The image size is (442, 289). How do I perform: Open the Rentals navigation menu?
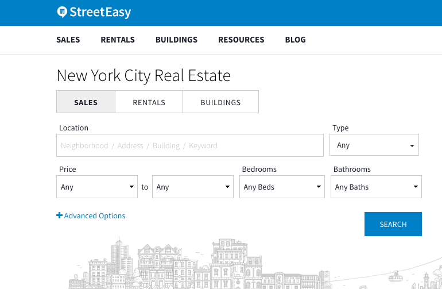tap(118, 40)
